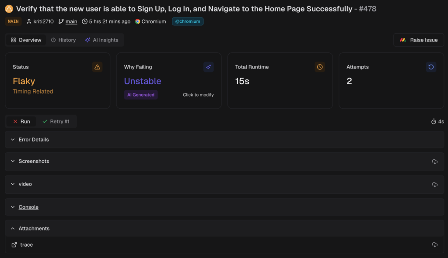The height and width of the screenshot is (258, 448).
Task: Click the Console section link
Action: click(x=28, y=207)
